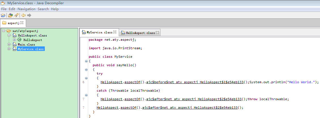Click the line number 6 in gutter
Viewport: 320px width, 118px height.
[84, 82]
